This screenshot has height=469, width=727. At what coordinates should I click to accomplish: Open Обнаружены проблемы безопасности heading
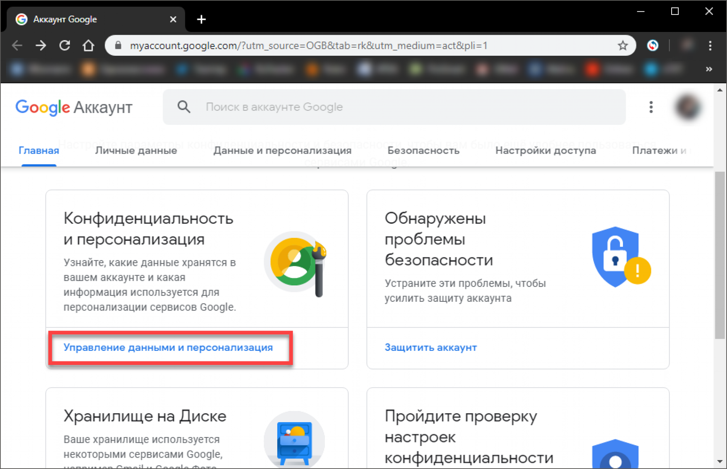pyautogui.click(x=439, y=239)
